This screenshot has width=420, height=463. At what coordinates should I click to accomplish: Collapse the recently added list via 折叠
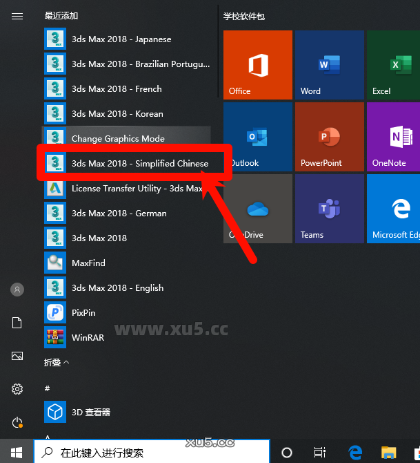57,362
